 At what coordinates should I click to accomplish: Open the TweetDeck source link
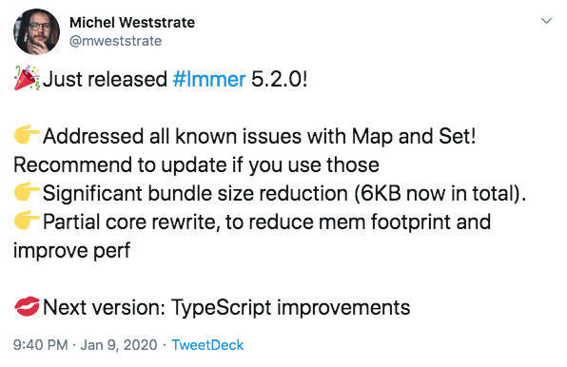coord(207,344)
